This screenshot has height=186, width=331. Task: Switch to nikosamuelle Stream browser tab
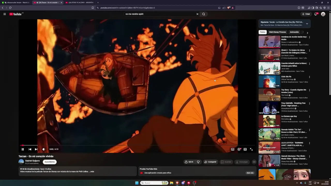click(16, 3)
